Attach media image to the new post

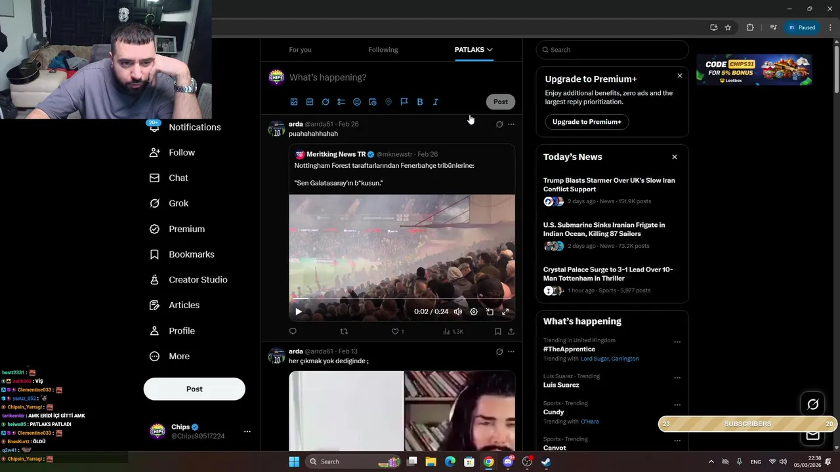(x=294, y=102)
